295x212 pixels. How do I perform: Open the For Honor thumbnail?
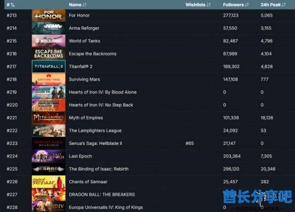[48, 15]
